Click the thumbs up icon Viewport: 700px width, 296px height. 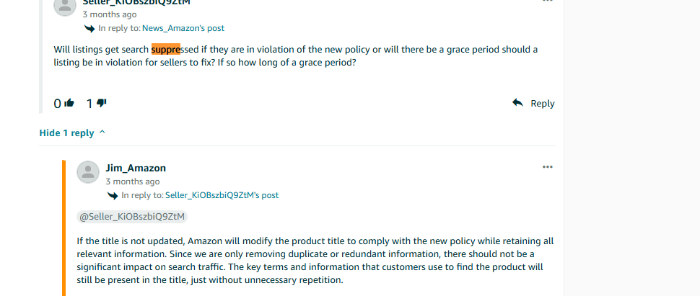click(70, 104)
